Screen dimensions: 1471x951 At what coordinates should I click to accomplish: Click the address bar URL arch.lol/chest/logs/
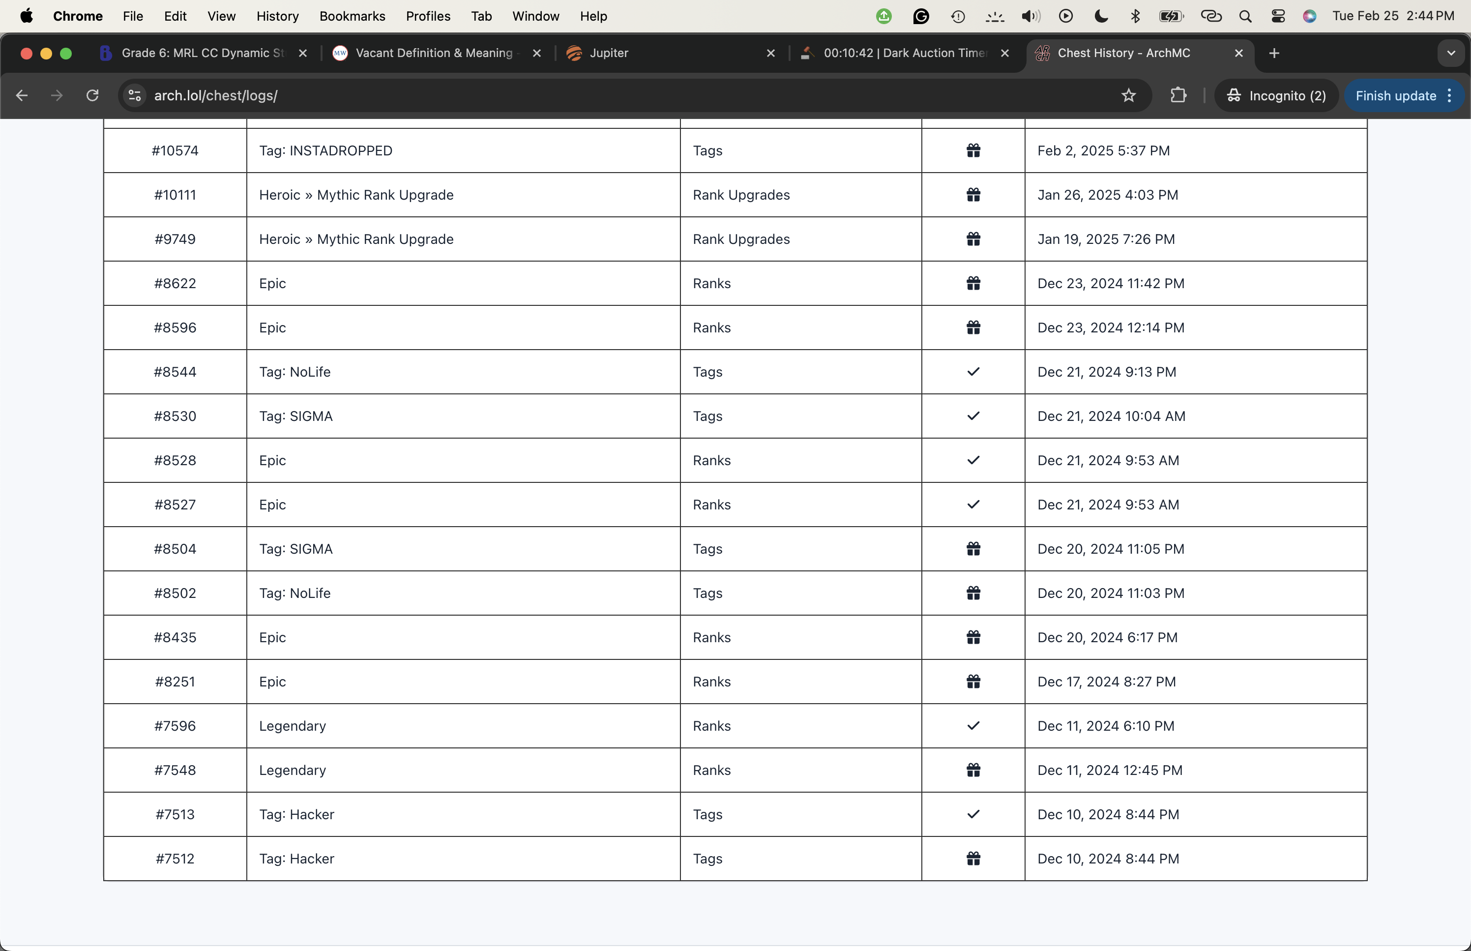[x=215, y=96]
